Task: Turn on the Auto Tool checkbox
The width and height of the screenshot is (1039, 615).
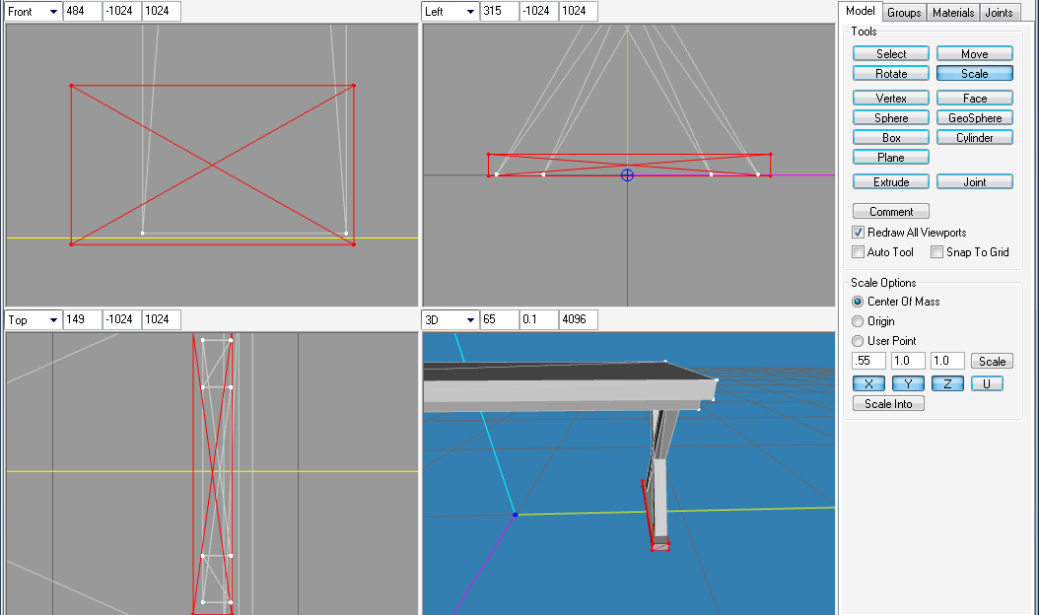Action: click(859, 252)
